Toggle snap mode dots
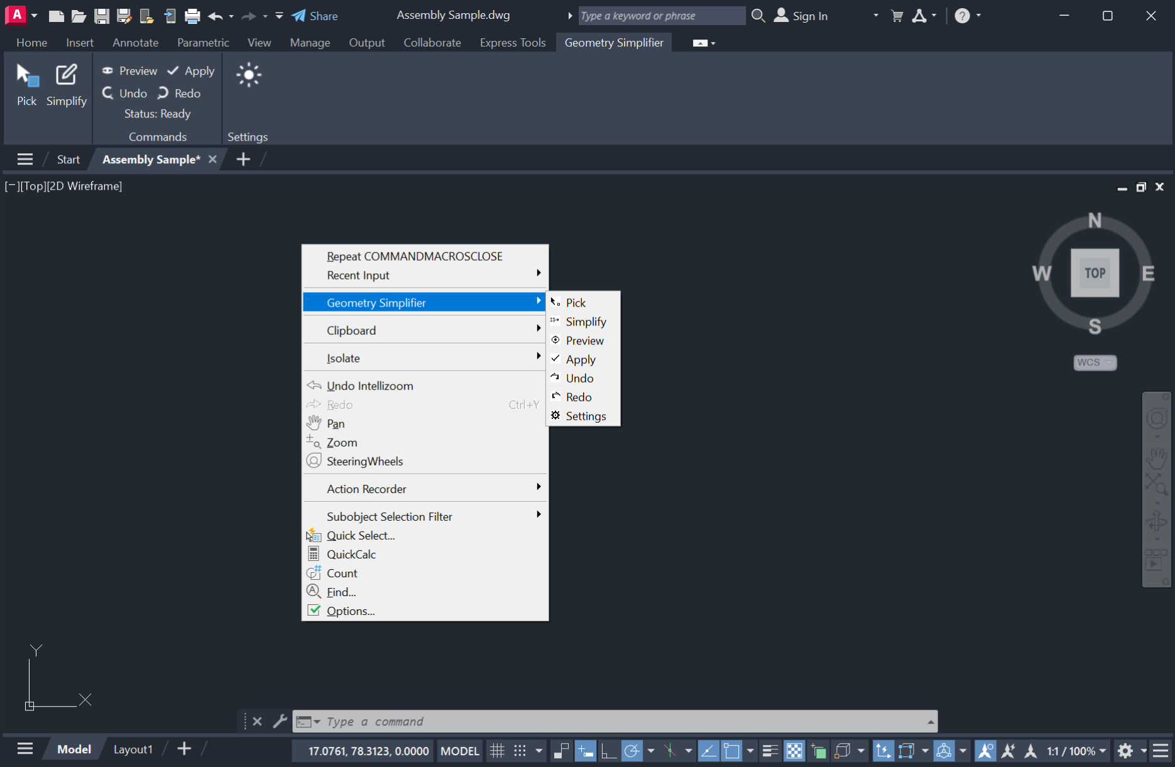 point(520,751)
